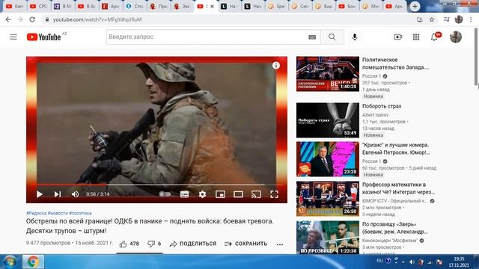479x269 pixels.
Task: Open the player settings gear
Action: point(202,194)
